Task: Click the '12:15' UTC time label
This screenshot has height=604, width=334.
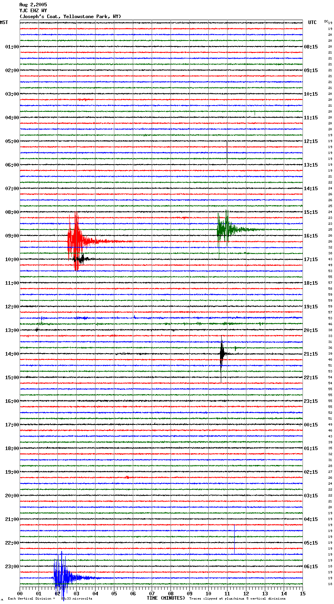Action: [x=311, y=141]
